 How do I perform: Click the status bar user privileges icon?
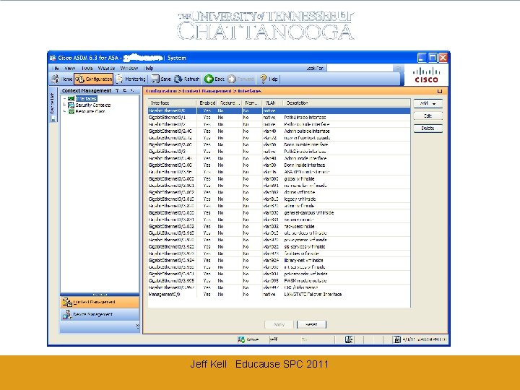coord(349,339)
